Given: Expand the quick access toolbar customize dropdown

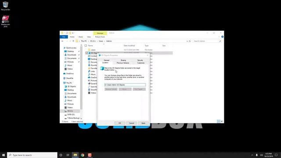Looking at the screenshot, I should [x=73, y=33].
